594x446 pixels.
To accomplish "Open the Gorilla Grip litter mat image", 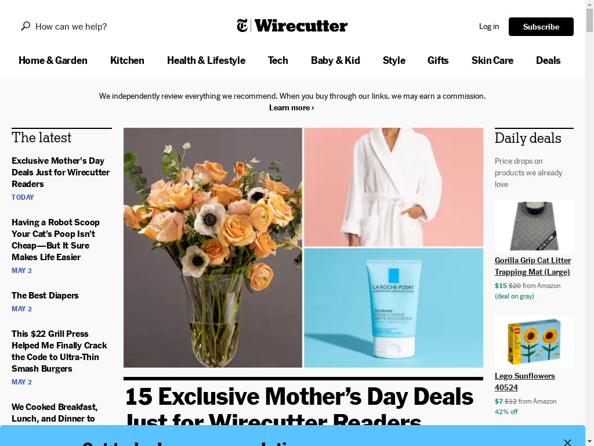I will (x=534, y=226).
